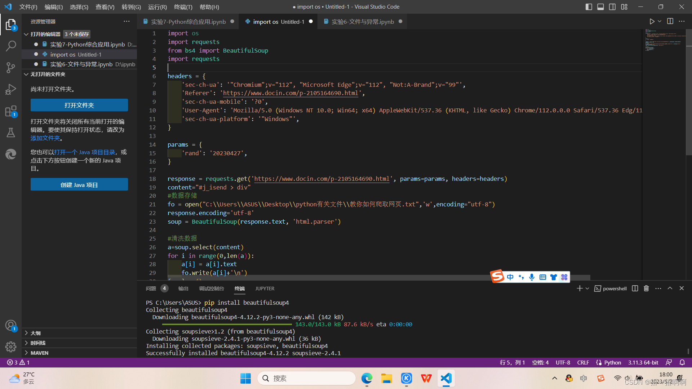Run the Python file with play button
This screenshot has width=692, height=389.
[652, 22]
